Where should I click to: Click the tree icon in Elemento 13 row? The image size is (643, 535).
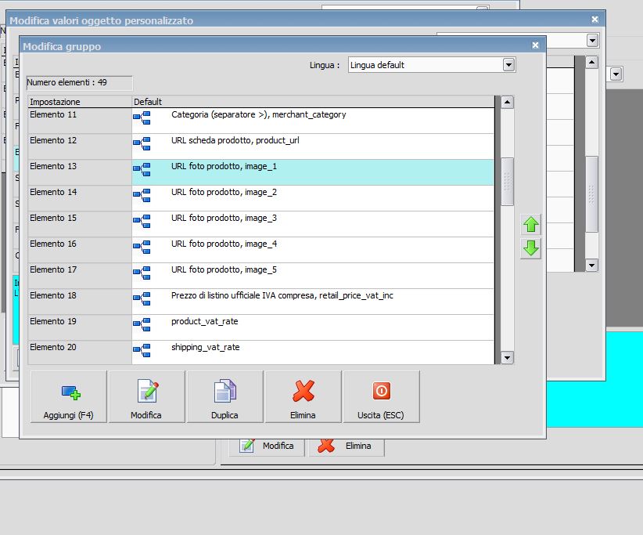point(142,169)
